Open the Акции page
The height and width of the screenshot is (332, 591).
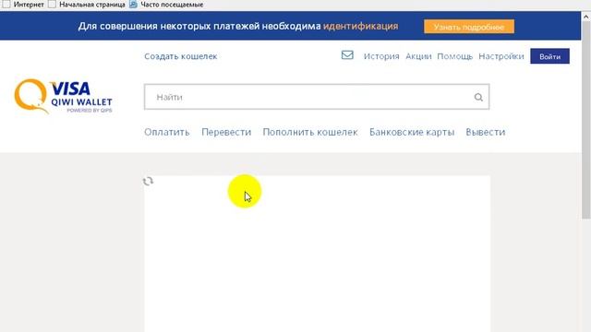pos(418,56)
